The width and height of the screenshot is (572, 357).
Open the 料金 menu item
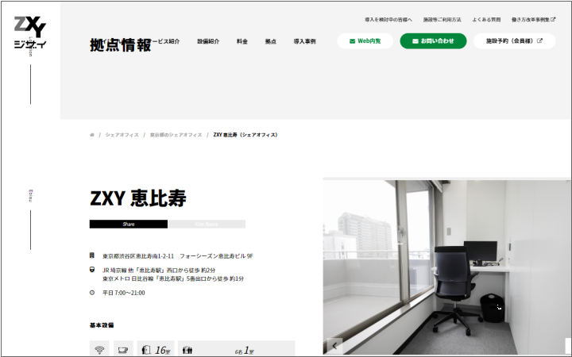pos(242,41)
